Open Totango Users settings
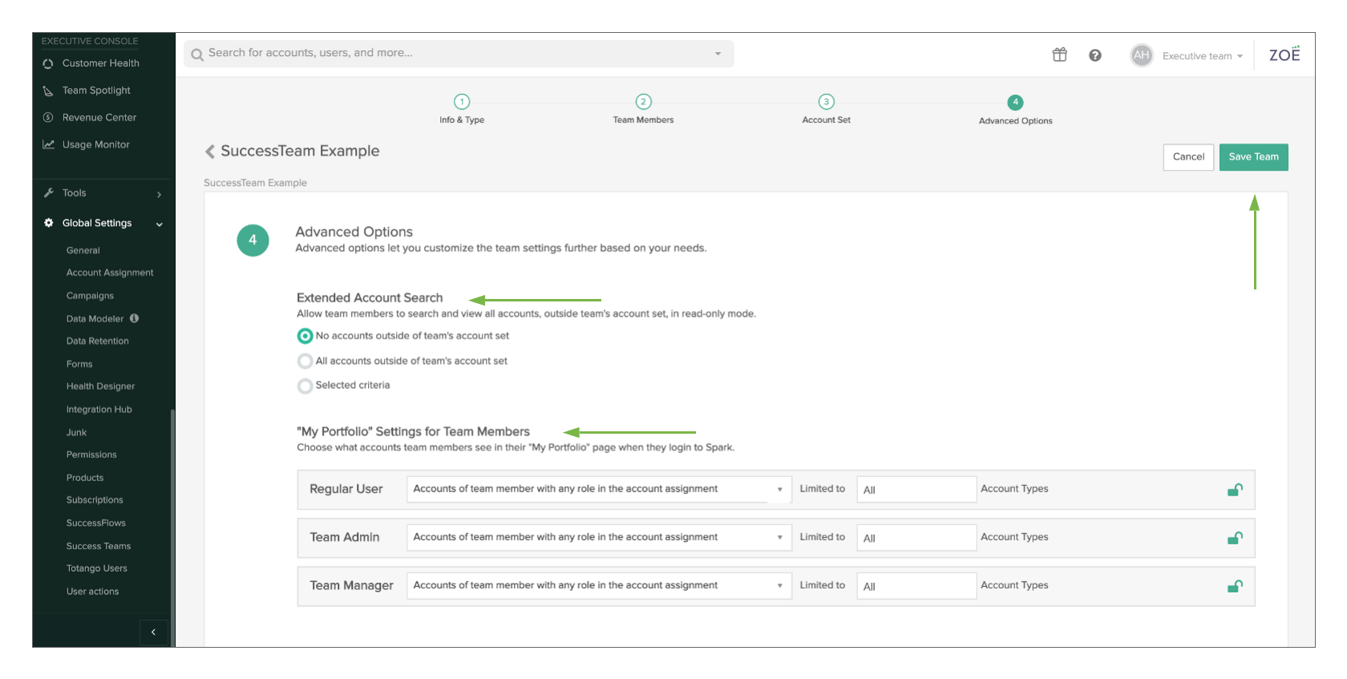1347x679 pixels. [97, 569]
